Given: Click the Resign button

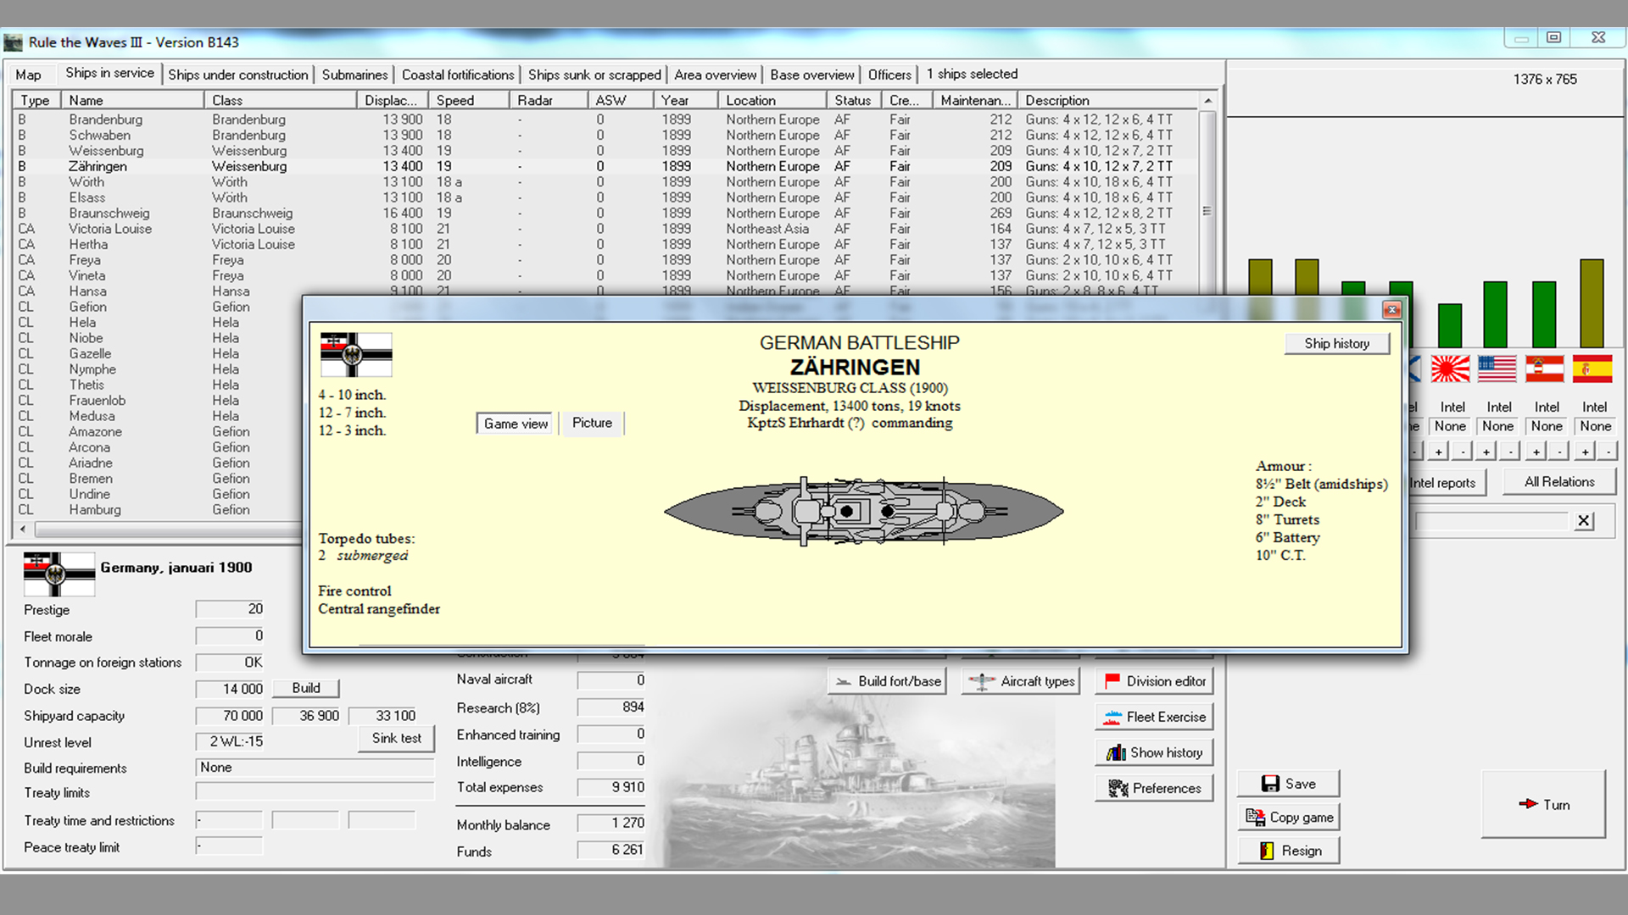Looking at the screenshot, I should [x=1288, y=851].
